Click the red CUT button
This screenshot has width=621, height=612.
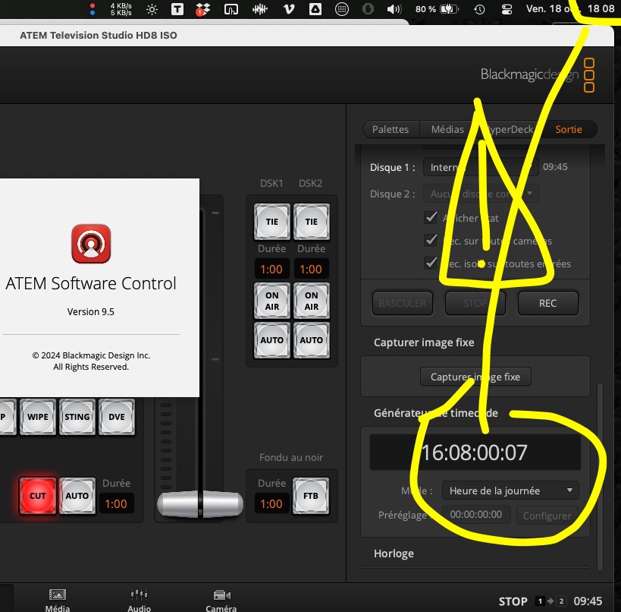pyautogui.click(x=38, y=496)
